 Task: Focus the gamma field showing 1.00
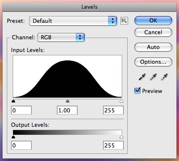(x=67, y=110)
